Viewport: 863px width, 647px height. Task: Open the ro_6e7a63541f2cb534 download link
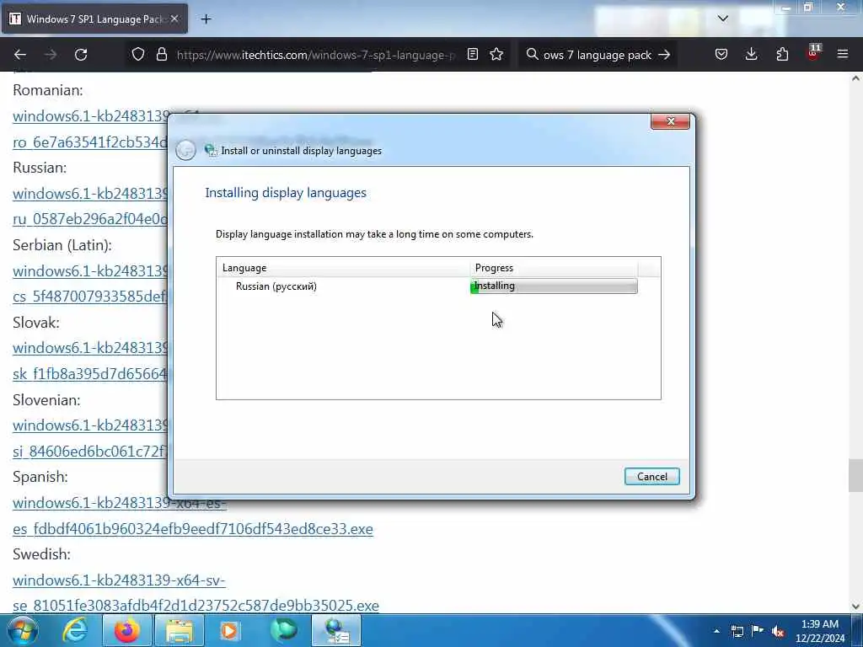[x=89, y=142]
